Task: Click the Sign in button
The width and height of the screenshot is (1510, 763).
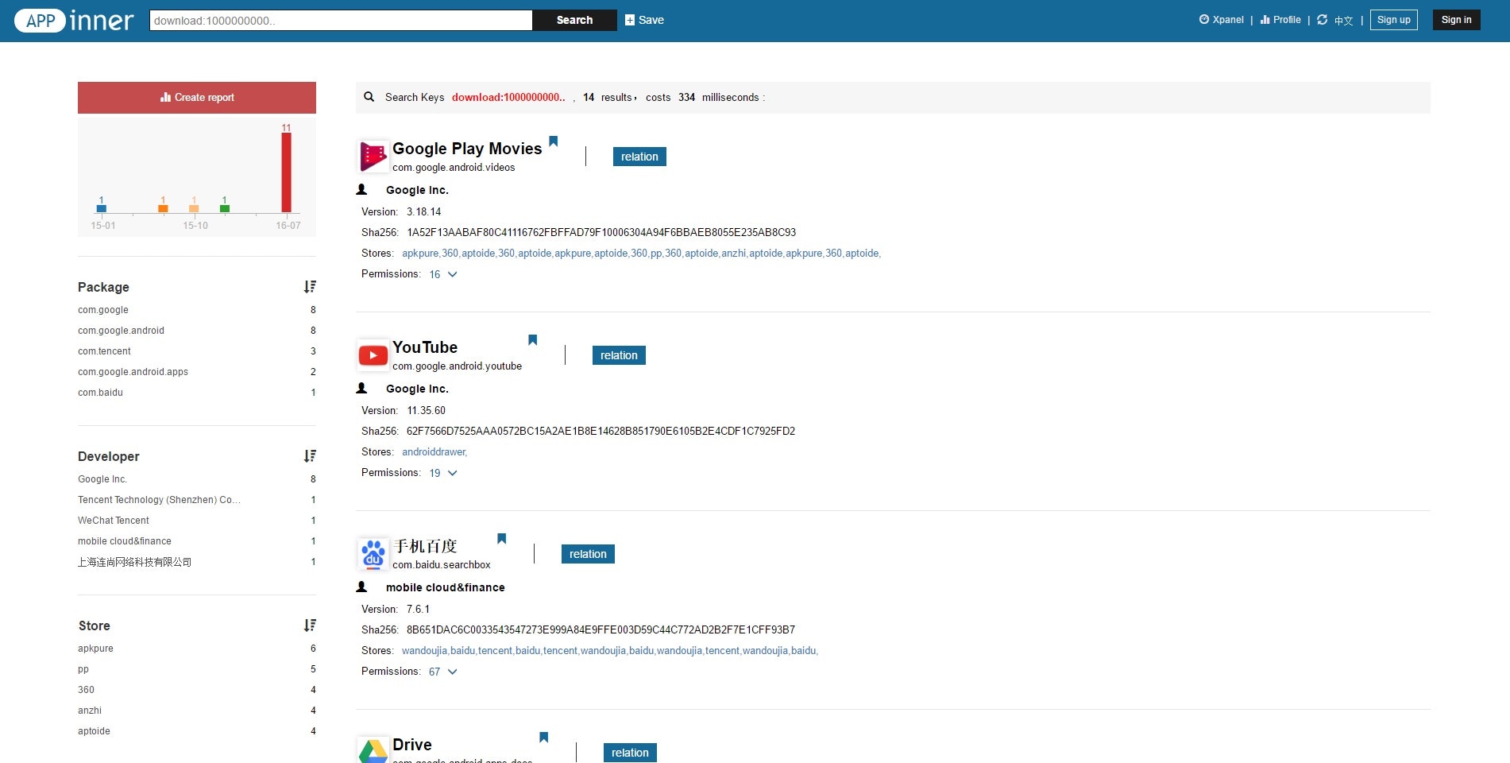Action: [x=1457, y=20]
